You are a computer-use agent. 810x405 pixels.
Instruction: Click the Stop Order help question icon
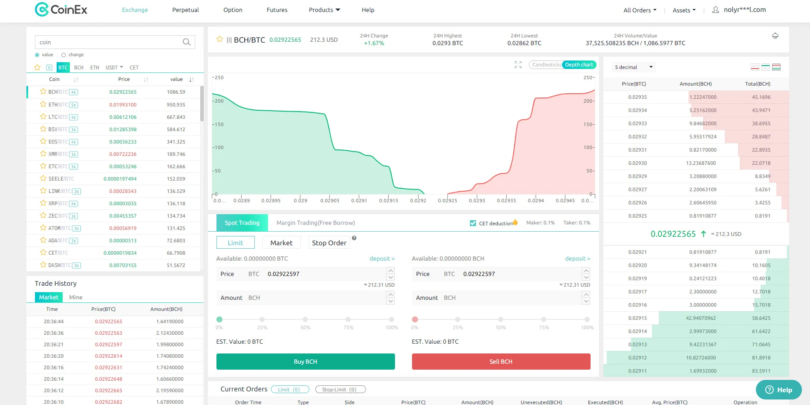354,238
